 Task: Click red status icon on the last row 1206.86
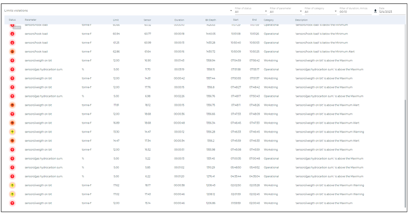pyautogui.click(x=12, y=203)
